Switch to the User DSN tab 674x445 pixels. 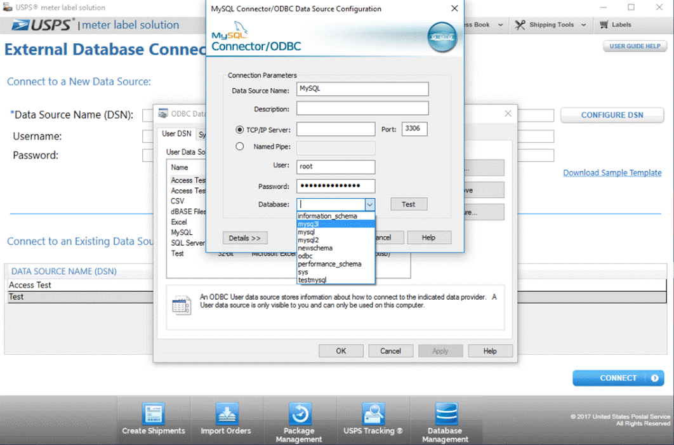[x=176, y=134]
